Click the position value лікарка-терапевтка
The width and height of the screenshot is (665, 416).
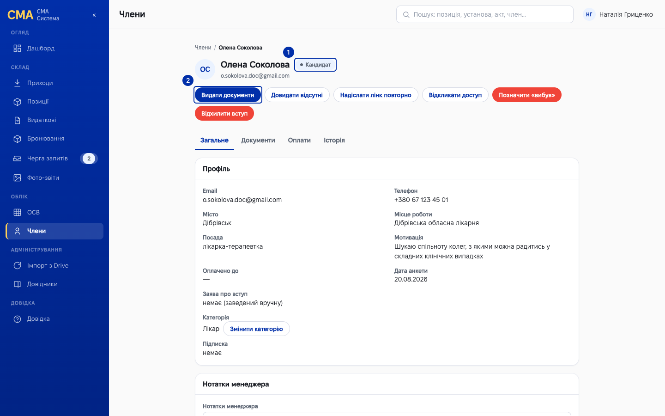click(x=233, y=246)
